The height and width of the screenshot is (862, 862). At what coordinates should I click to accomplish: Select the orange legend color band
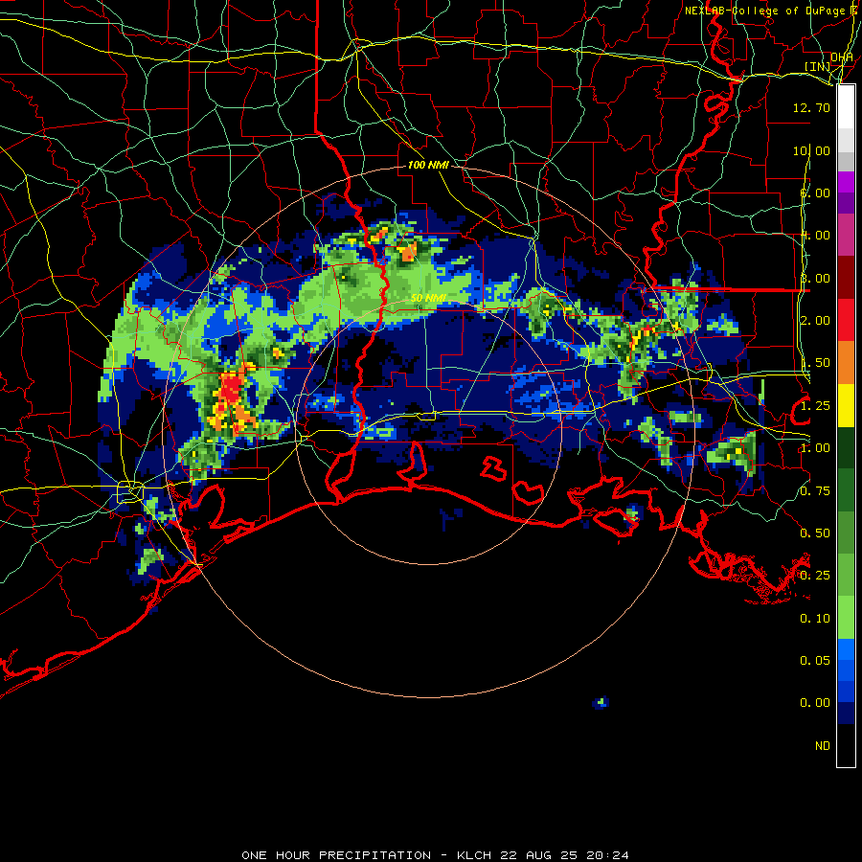846,363
